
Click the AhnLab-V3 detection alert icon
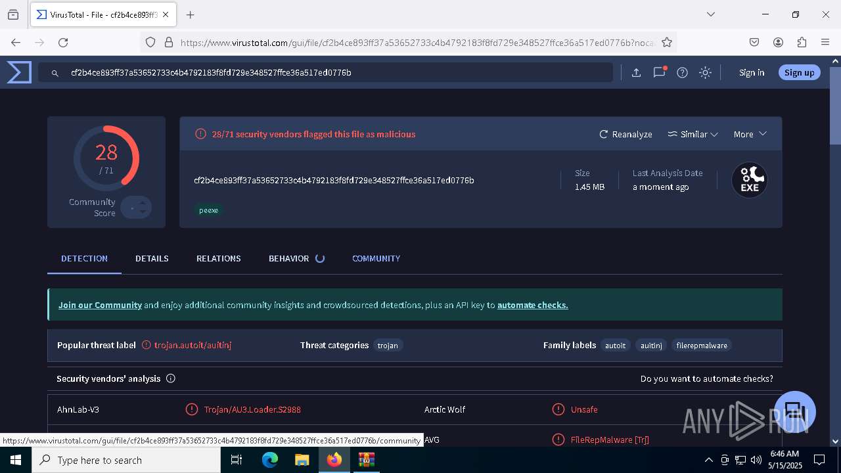click(x=192, y=409)
